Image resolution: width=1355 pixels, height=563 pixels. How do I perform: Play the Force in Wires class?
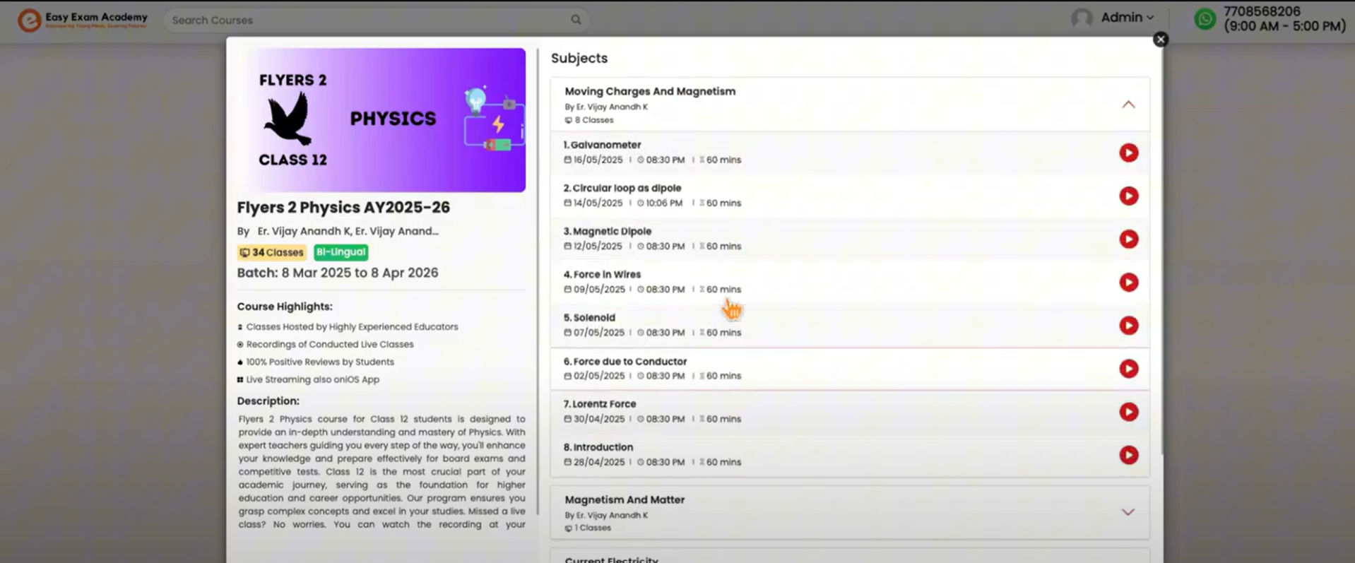[1128, 283]
